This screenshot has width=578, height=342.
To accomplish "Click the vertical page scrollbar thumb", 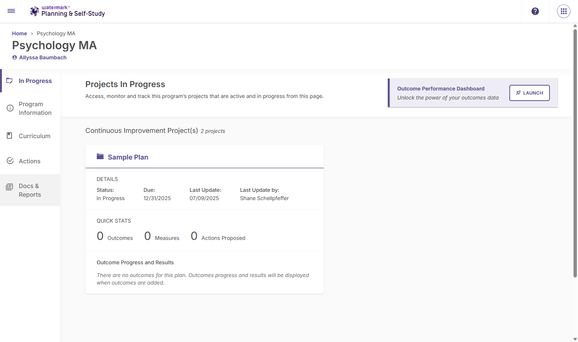I will 575,153.
